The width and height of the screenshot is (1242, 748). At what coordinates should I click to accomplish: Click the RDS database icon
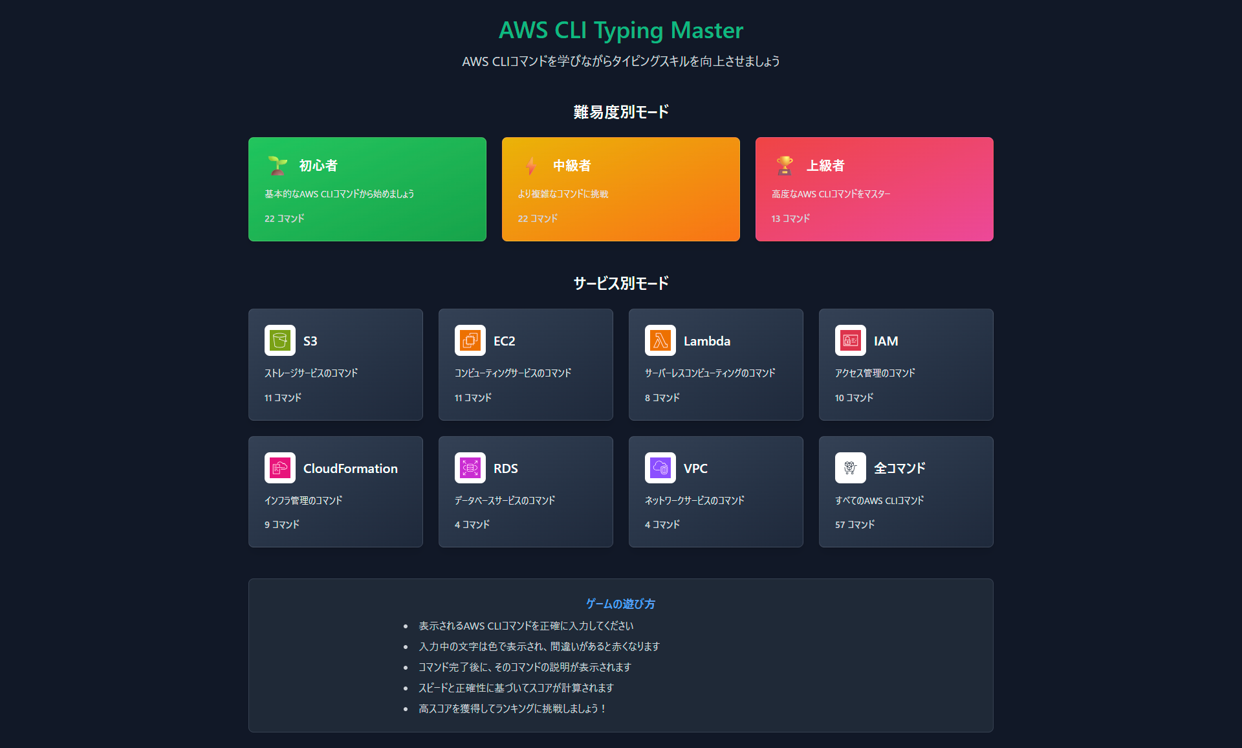coord(470,468)
